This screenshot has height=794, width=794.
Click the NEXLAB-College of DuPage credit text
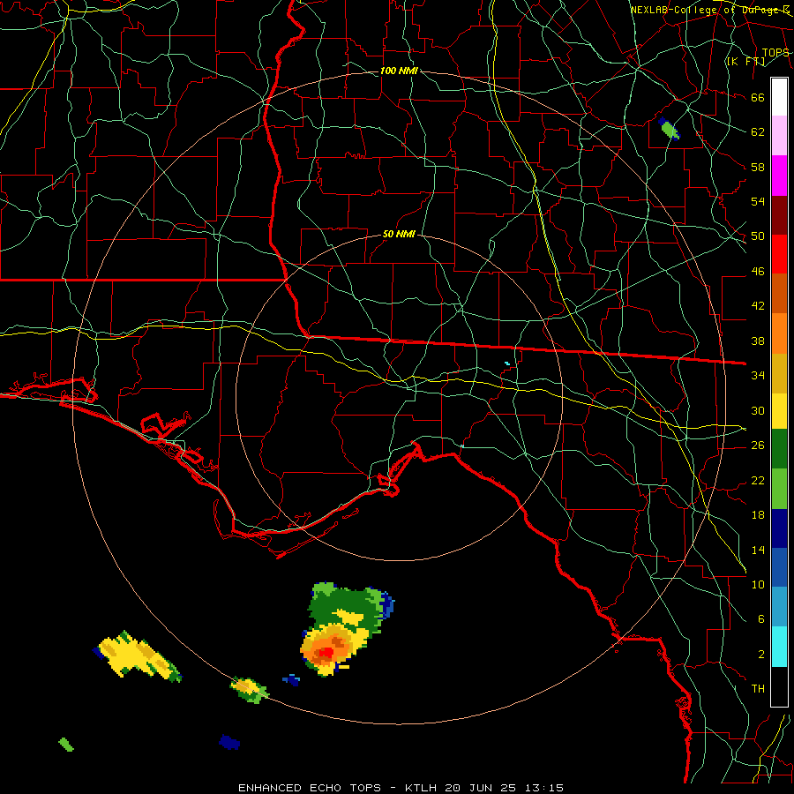coord(710,10)
